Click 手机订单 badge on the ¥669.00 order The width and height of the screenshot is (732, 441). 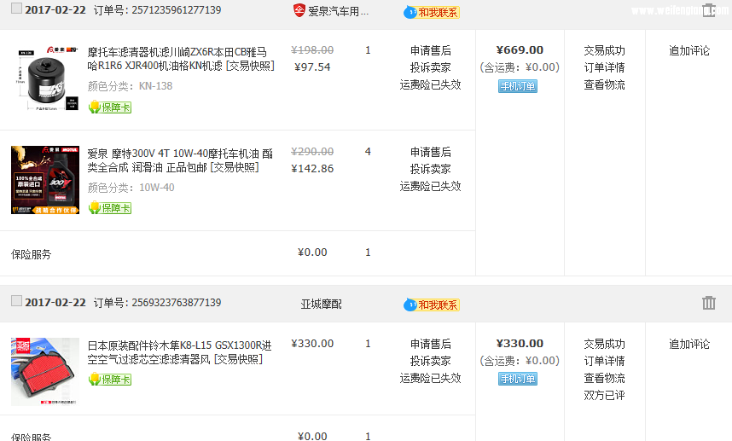(x=518, y=86)
